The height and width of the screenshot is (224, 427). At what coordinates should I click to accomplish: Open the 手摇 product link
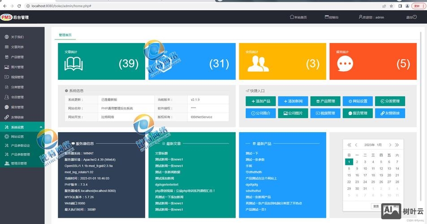(249, 166)
